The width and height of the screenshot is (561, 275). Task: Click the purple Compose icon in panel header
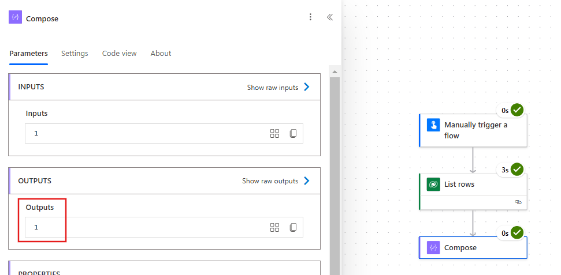coord(15,17)
